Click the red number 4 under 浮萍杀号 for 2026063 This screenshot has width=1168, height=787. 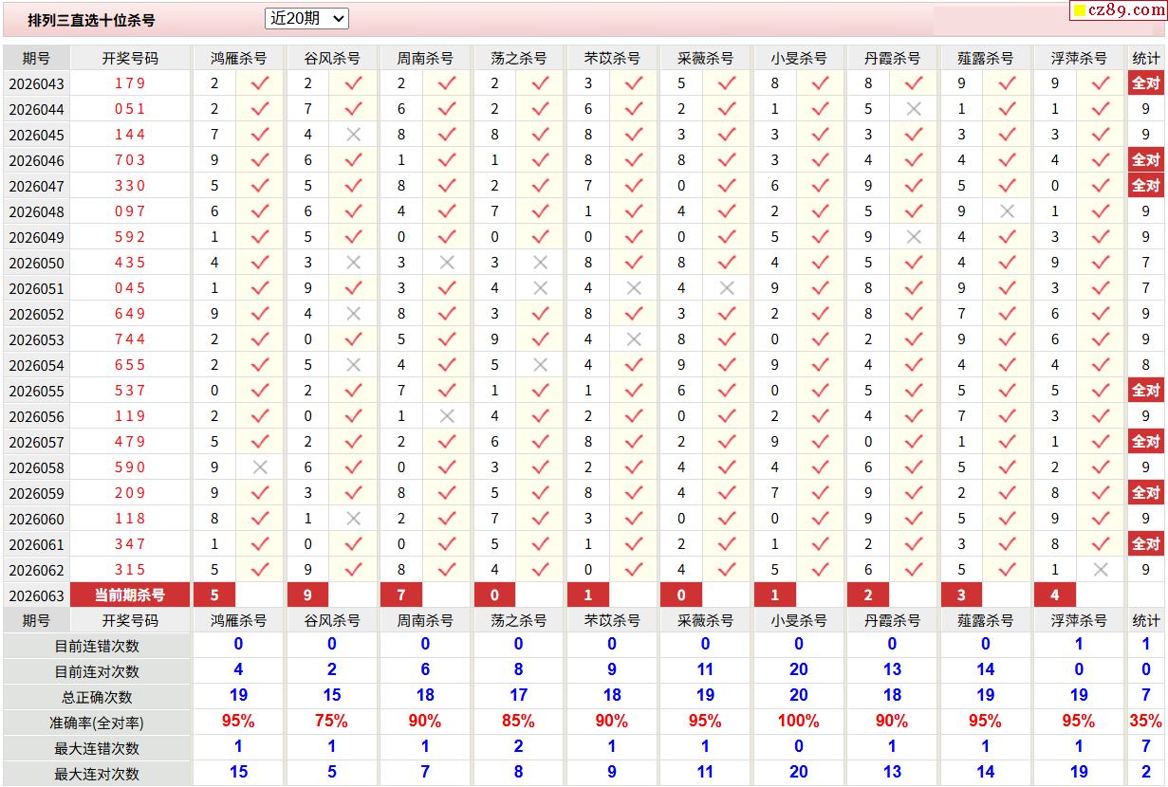(x=1055, y=595)
